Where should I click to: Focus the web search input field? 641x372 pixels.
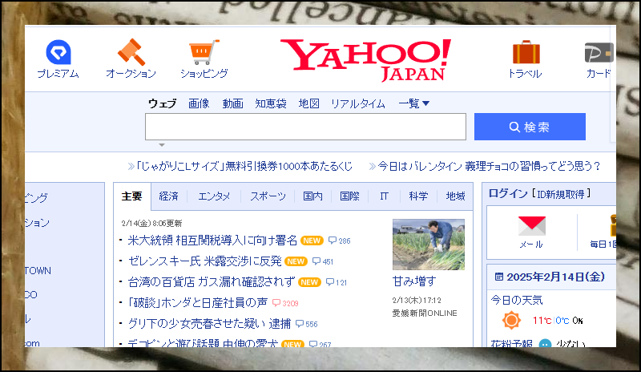[305, 127]
